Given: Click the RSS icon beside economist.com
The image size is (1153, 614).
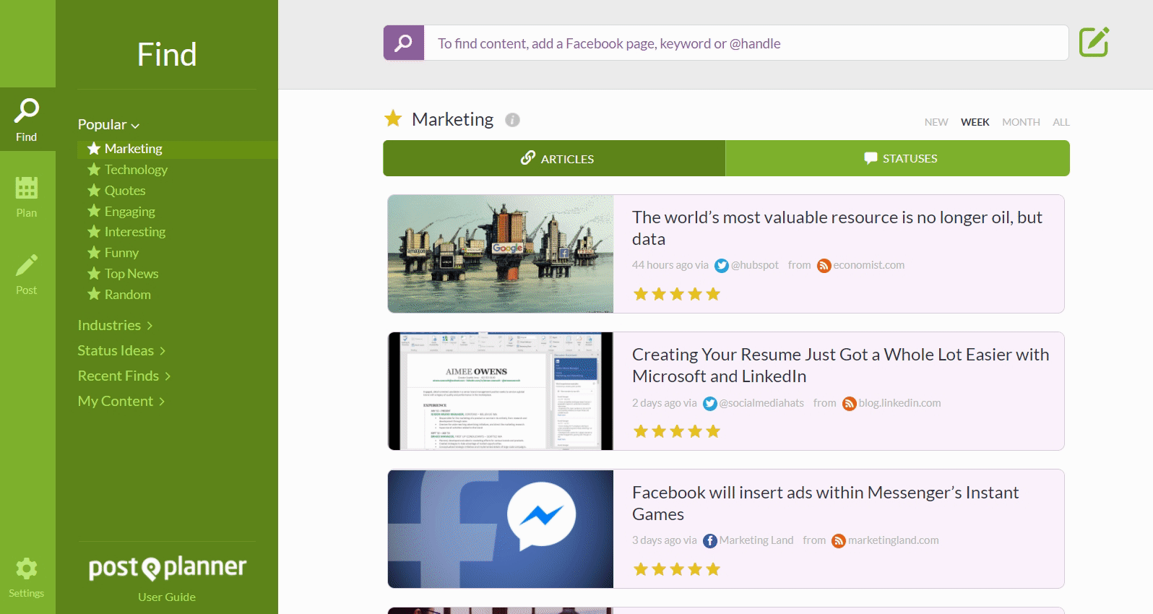Looking at the screenshot, I should tap(824, 266).
